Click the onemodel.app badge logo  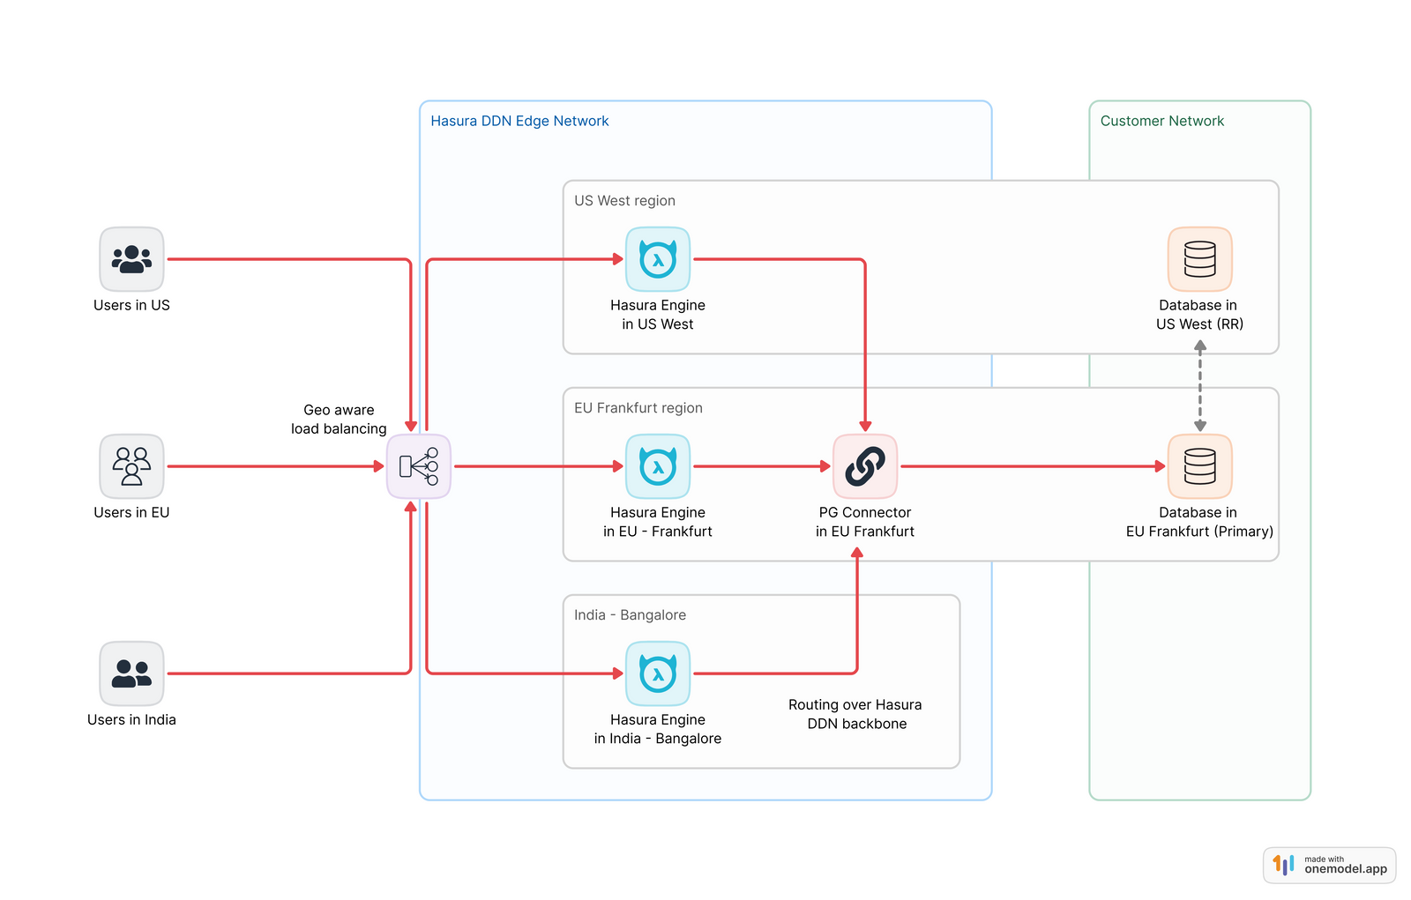1283,865
